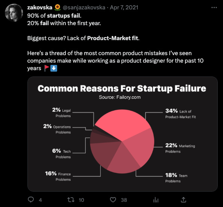This screenshot has width=223, height=207.
Task: Share the tweet via upload arrow icon
Action: coord(184,200)
